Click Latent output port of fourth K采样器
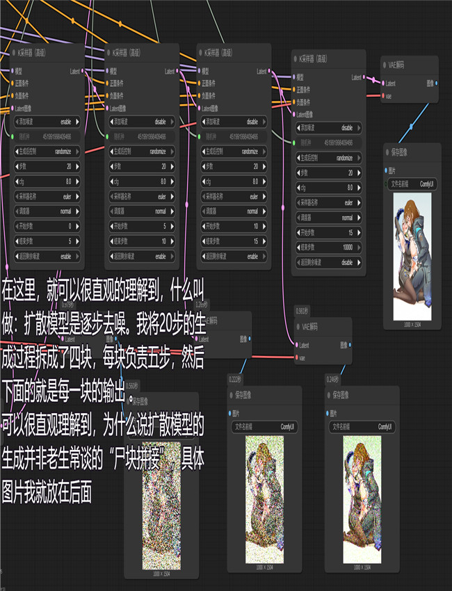452x591 pixels. [x=362, y=78]
